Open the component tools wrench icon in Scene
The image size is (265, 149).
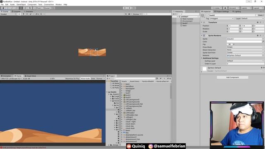[x=126, y=14]
